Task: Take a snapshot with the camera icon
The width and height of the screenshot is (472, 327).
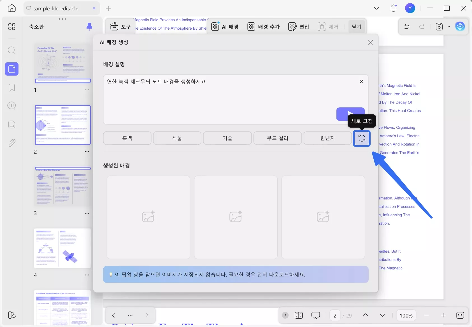Action: pos(439,27)
